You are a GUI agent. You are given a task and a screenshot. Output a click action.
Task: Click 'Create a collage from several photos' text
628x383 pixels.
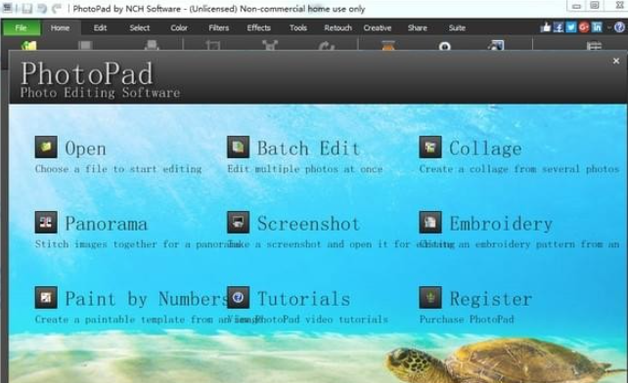pos(519,169)
